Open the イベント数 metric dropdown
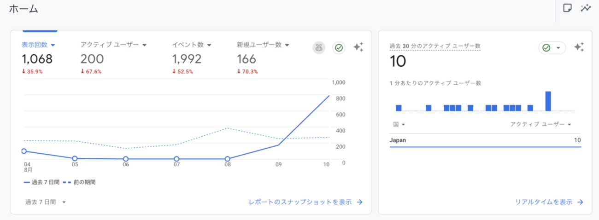The height and width of the screenshot is (220, 599). click(192, 45)
